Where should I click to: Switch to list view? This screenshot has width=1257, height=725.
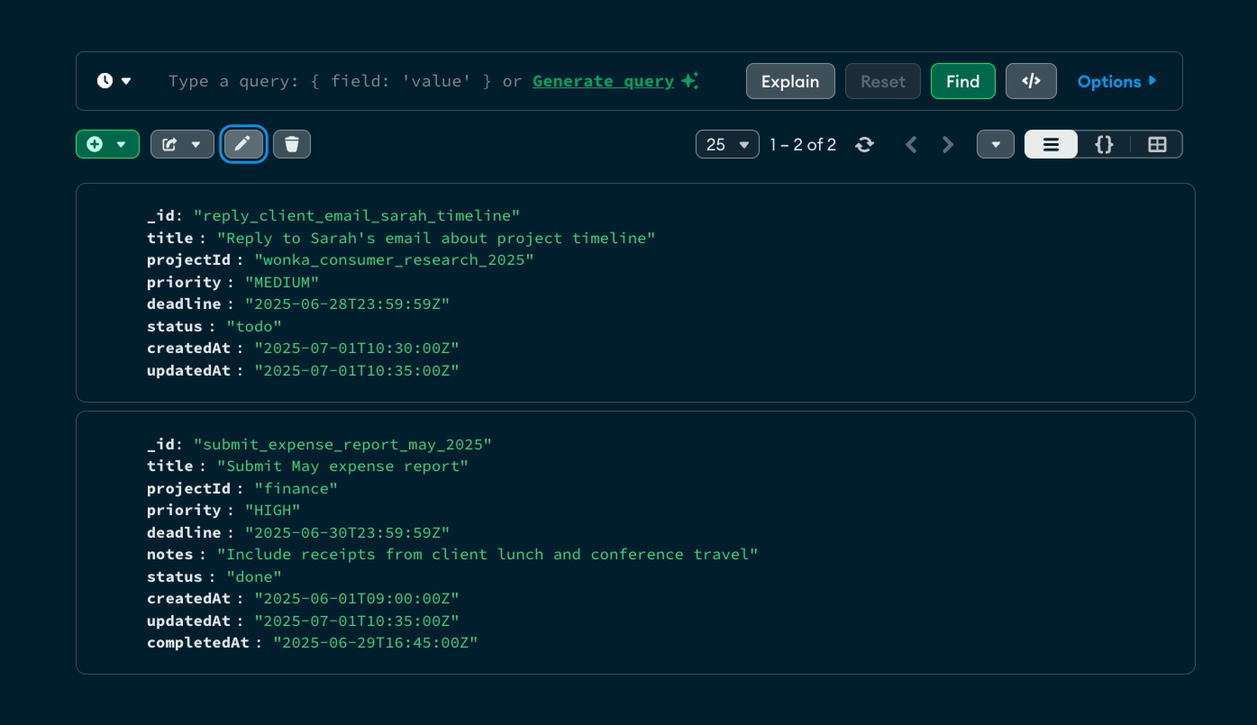click(1051, 145)
